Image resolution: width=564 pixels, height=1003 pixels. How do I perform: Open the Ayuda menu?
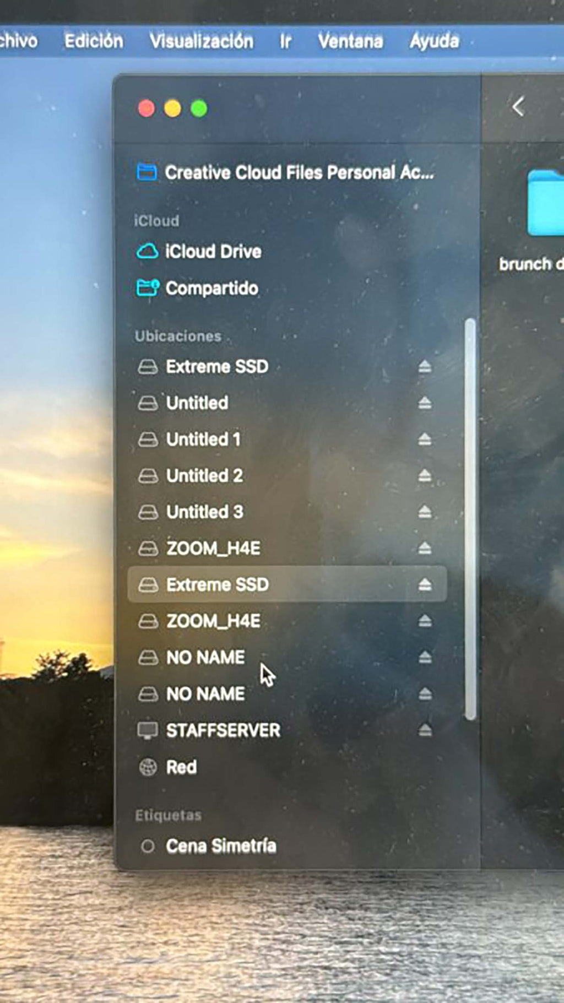click(x=434, y=41)
